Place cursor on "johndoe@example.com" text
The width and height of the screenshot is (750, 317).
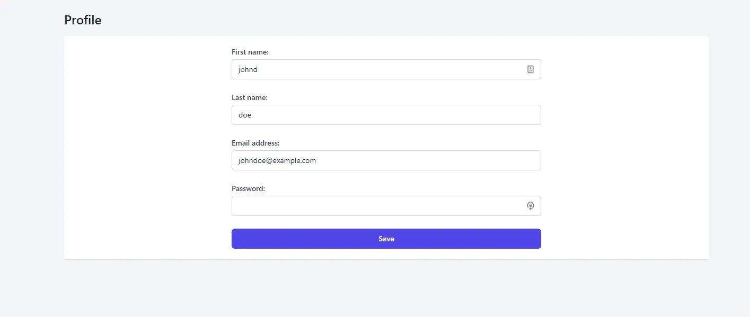click(x=277, y=160)
